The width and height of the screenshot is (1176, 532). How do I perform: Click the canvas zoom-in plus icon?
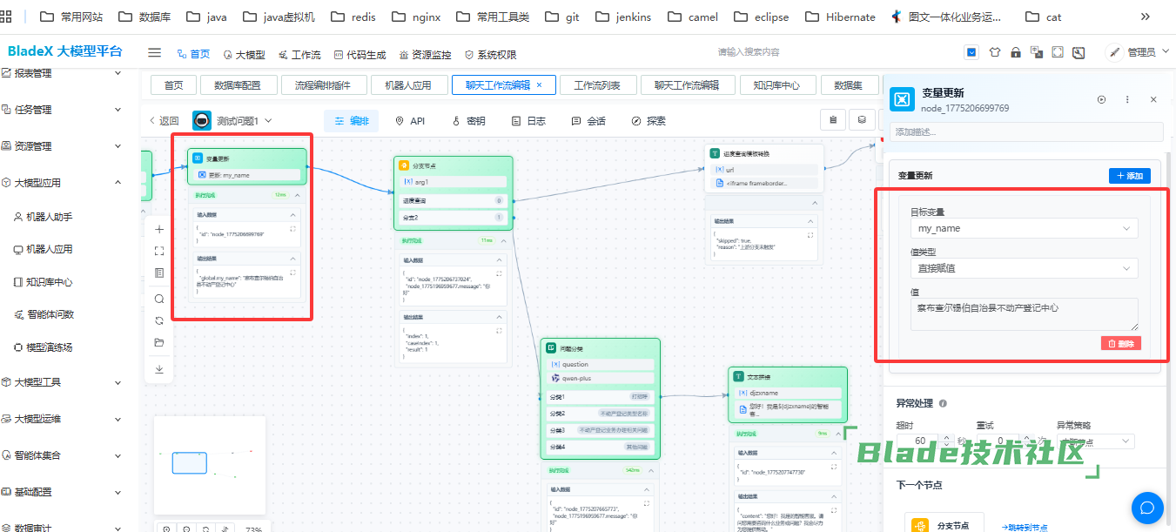pyautogui.click(x=159, y=230)
